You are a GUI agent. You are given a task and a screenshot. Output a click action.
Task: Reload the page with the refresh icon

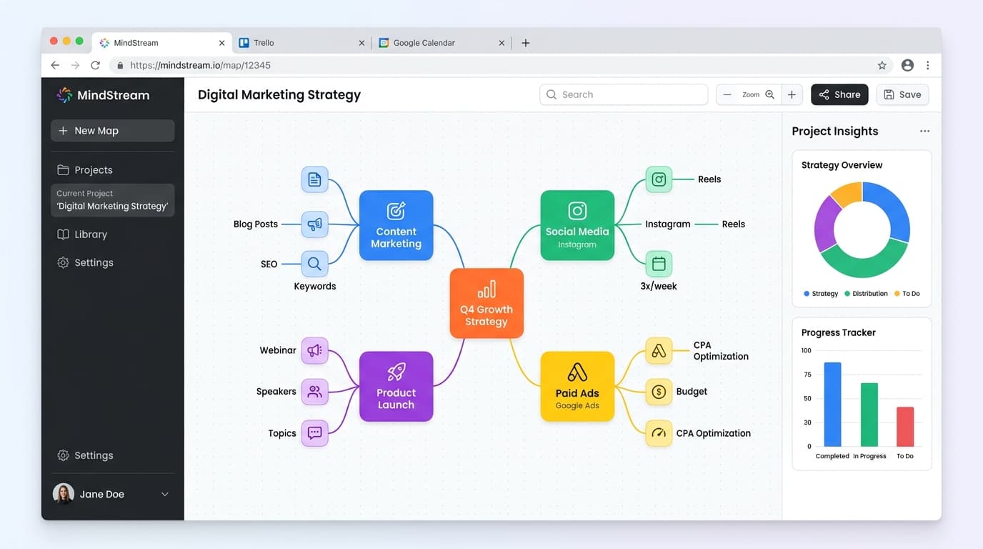click(95, 65)
